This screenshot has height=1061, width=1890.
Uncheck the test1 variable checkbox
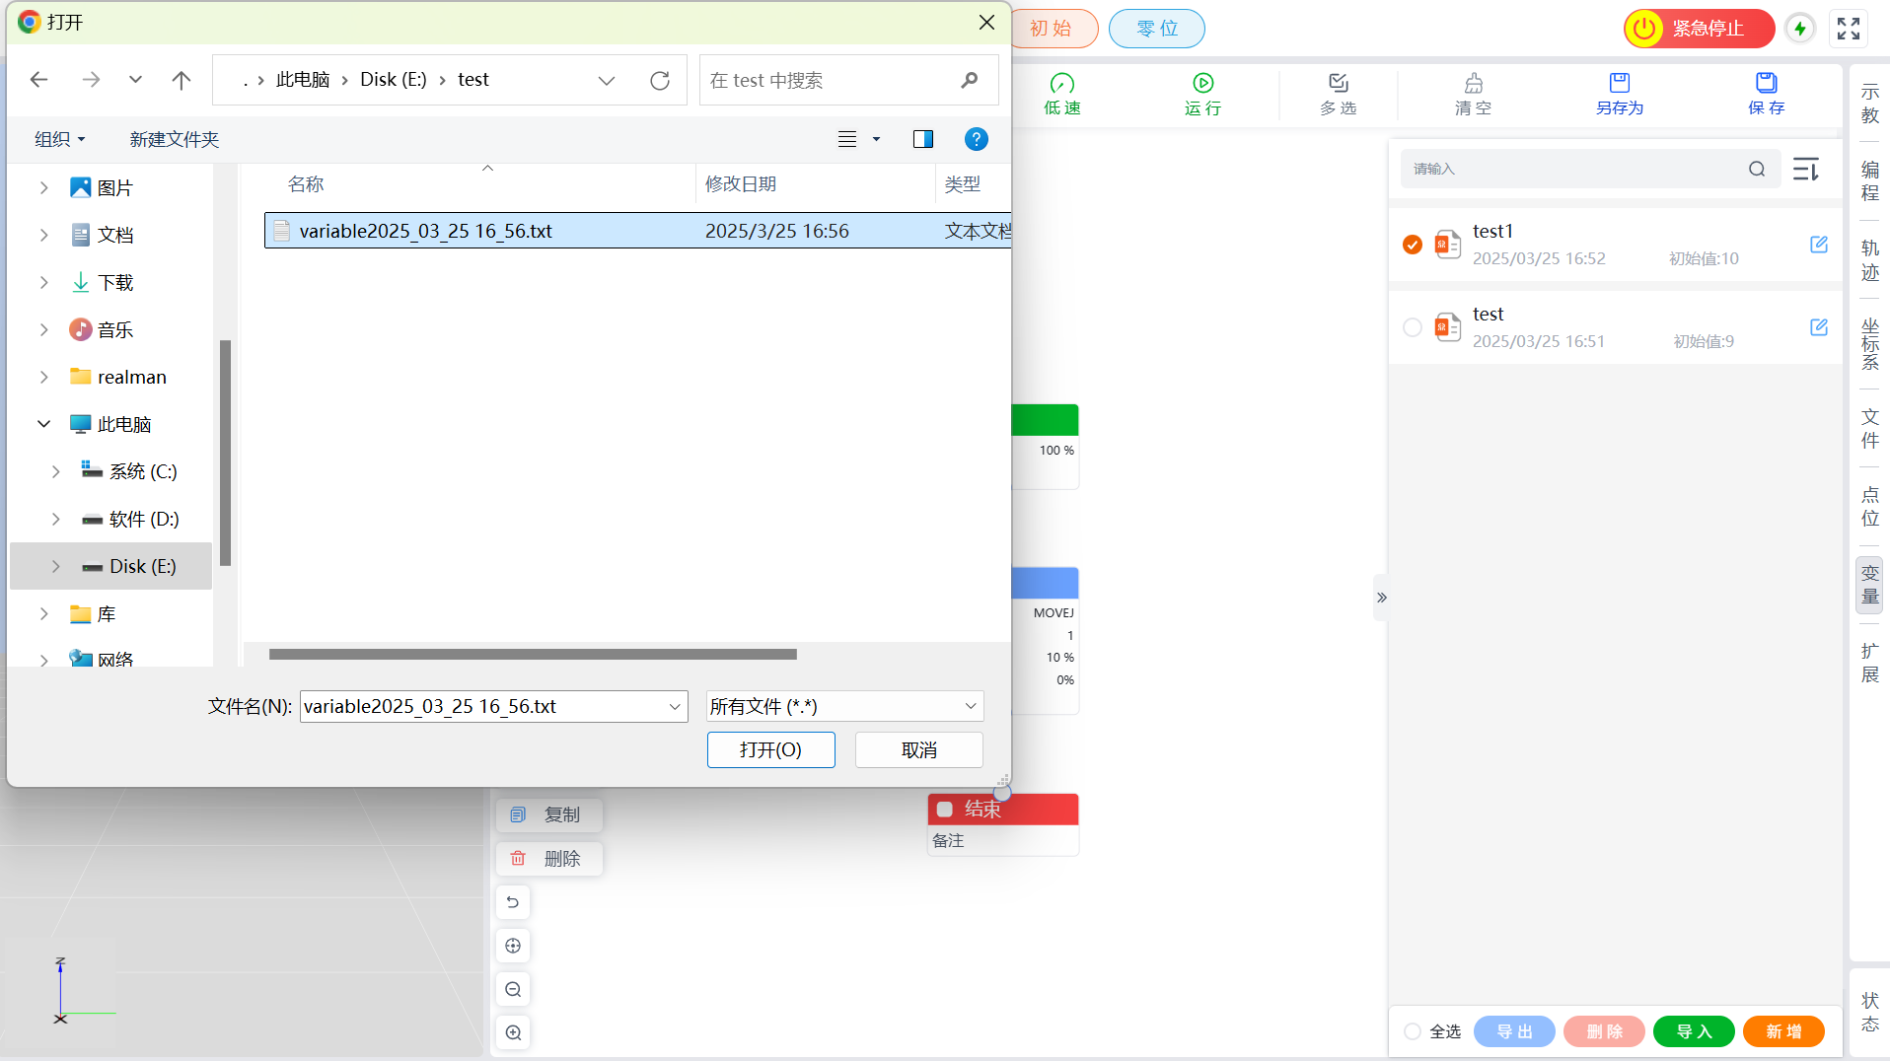tap(1413, 245)
